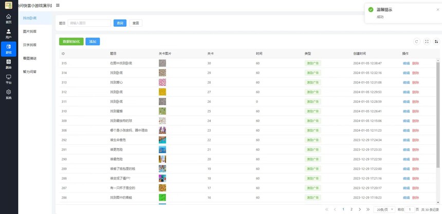442x214 pixels.
Task: Open the 20条/页 page size dropdown
Action: pyautogui.click(x=384, y=210)
